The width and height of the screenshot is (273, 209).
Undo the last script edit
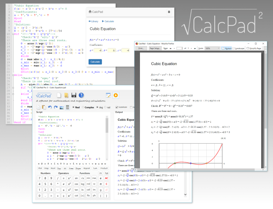(x=50, y=108)
